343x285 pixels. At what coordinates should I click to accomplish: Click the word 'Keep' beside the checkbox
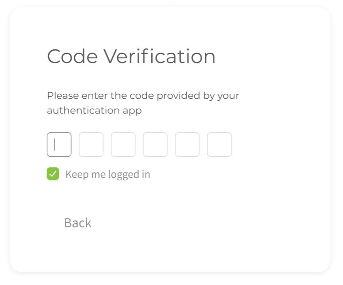(x=77, y=175)
